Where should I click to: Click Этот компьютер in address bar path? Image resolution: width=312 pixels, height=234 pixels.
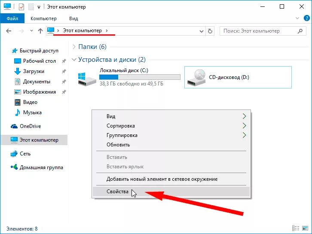(x=83, y=30)
